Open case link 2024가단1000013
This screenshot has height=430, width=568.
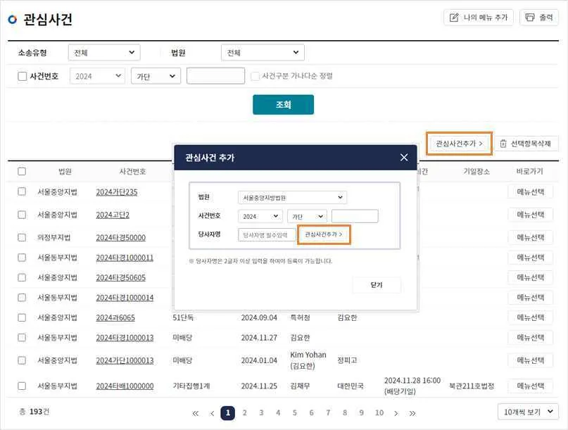(x=125, y=360)
